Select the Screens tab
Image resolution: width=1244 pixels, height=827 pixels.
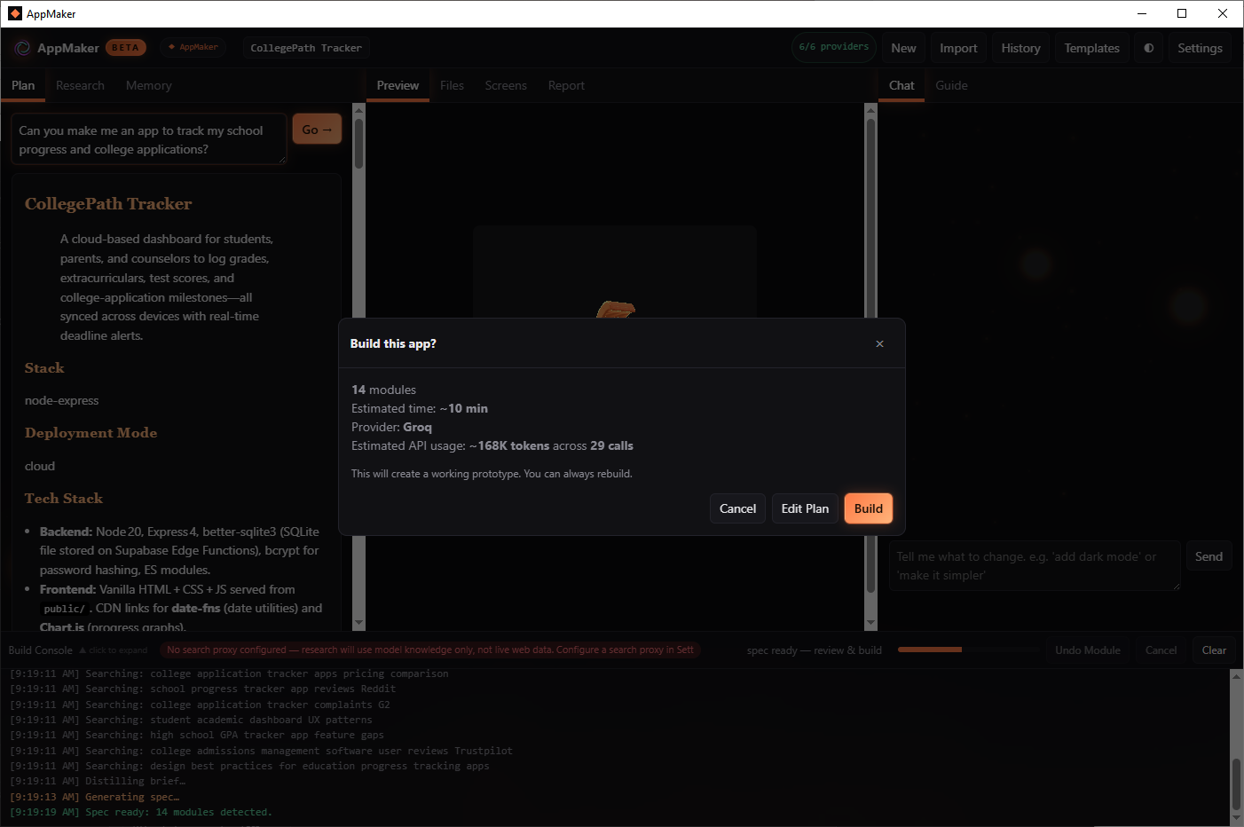tap(506, 85)
